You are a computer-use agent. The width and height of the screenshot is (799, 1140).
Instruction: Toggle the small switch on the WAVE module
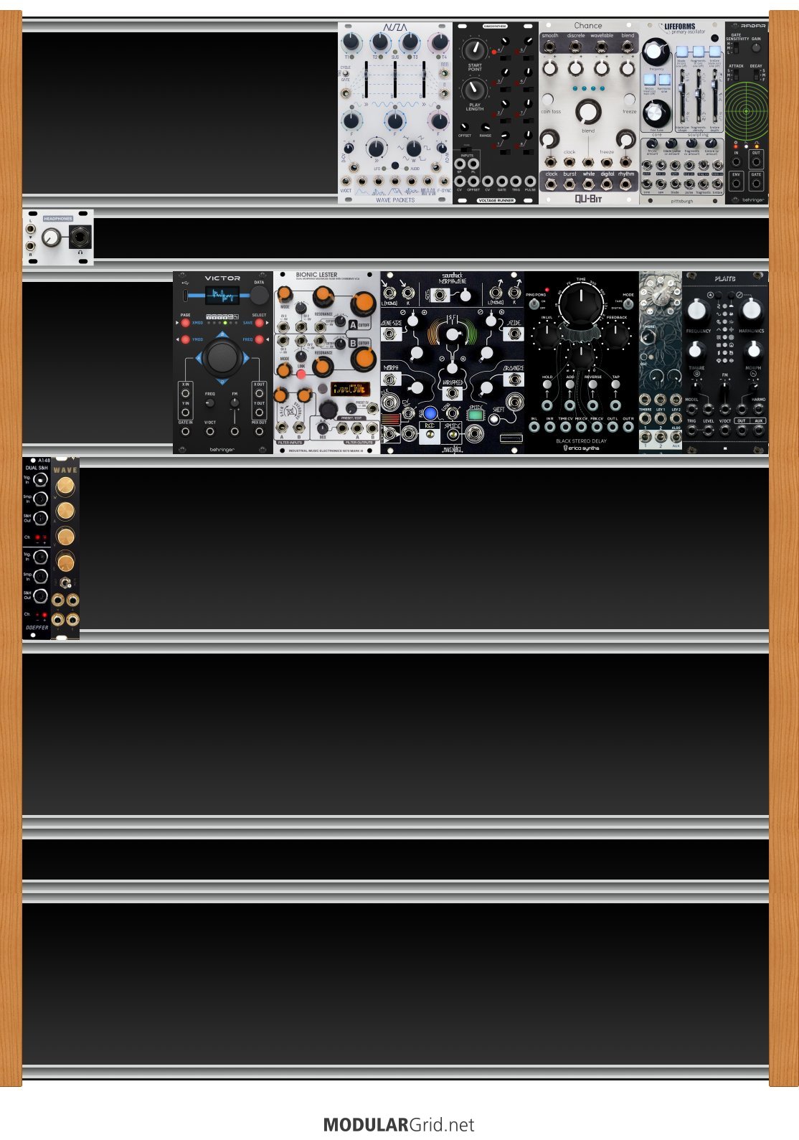point(65,583)
